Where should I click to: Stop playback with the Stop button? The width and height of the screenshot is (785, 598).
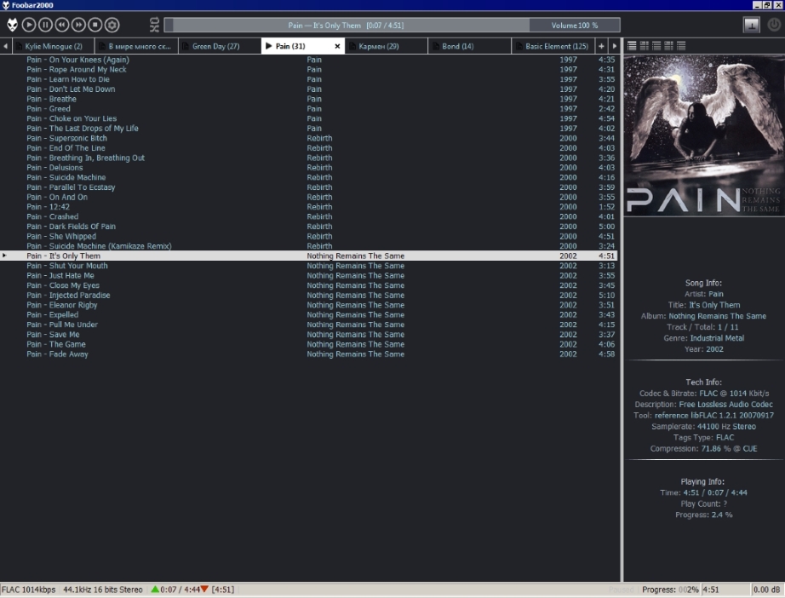click(95, 25)
